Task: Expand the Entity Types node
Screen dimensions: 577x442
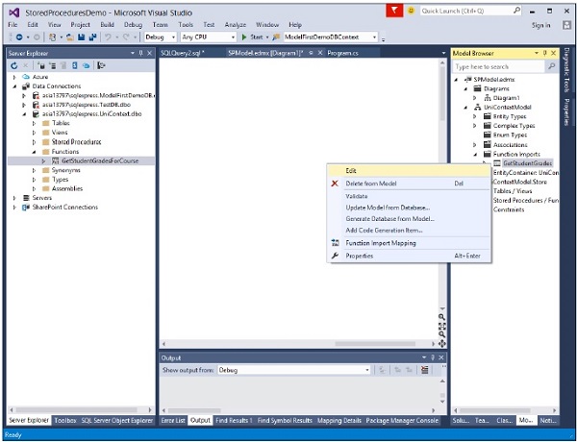Action: [x=475, y=114]
